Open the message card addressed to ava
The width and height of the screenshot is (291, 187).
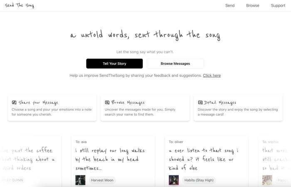pyautogui.click(x=113, y=158)
